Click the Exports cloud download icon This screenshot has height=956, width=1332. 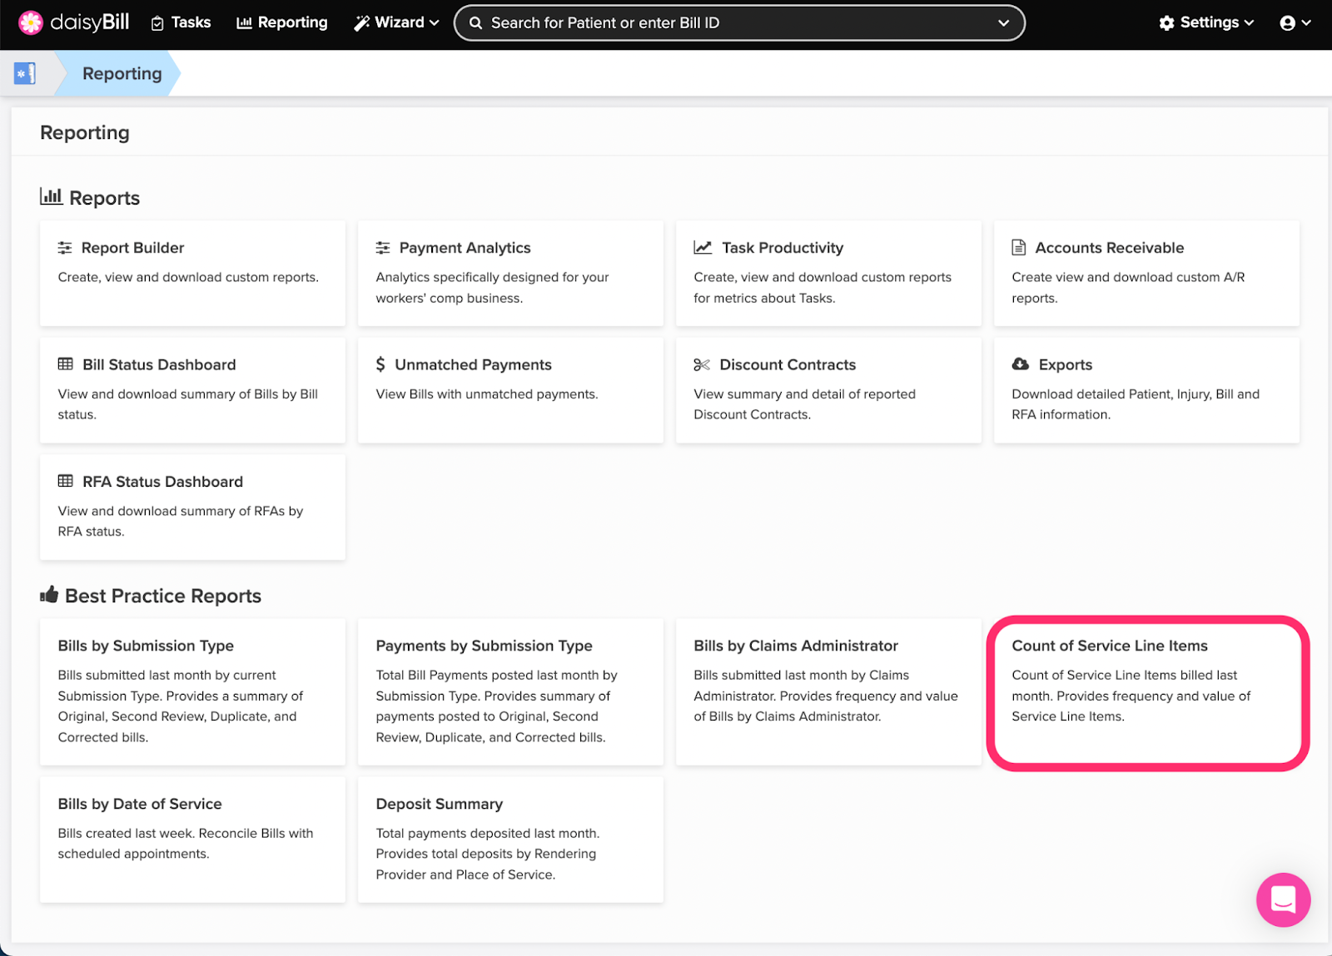(1020, 364)
